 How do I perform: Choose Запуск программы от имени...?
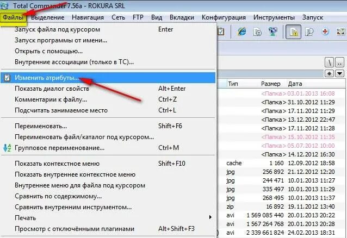tap(108, 40)
